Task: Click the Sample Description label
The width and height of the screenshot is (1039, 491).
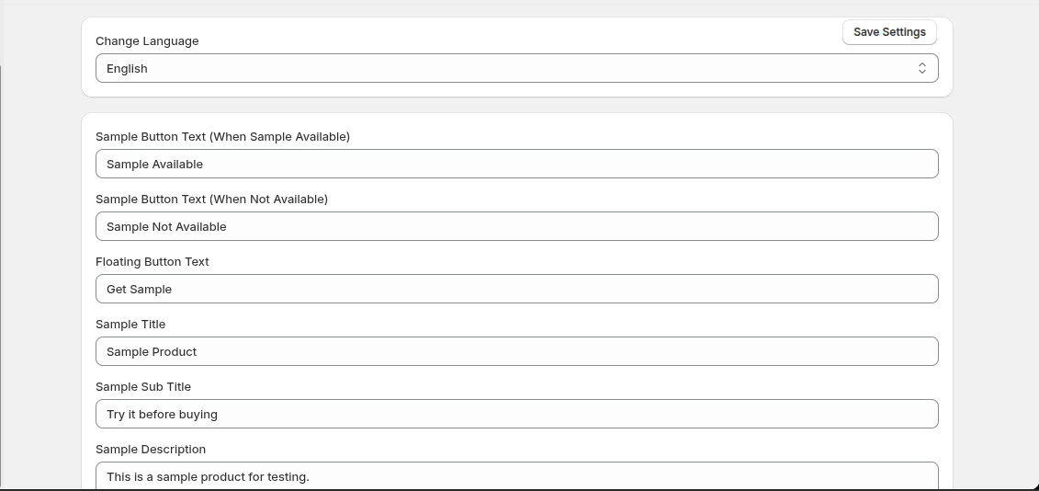Action: (x=151, y=450)
